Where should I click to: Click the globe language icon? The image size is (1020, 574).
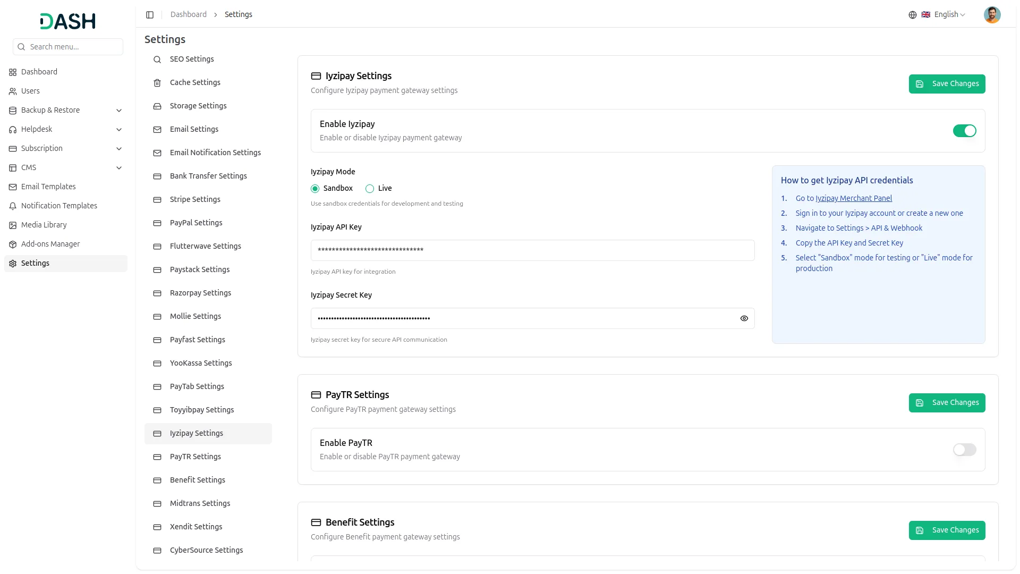pos(912,15)
